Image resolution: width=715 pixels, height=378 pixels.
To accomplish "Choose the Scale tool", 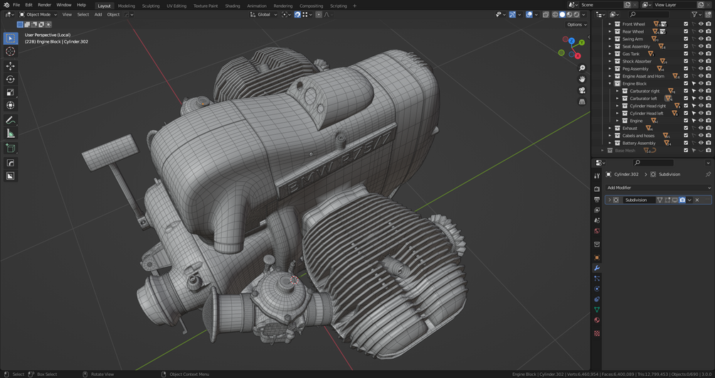I will [x=11, y=92].
